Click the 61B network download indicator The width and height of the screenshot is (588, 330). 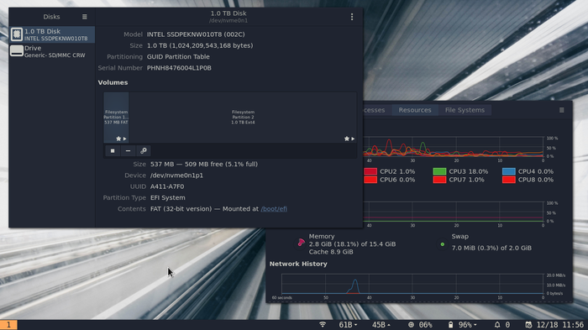pyautogui.click(x=348, y=325)
